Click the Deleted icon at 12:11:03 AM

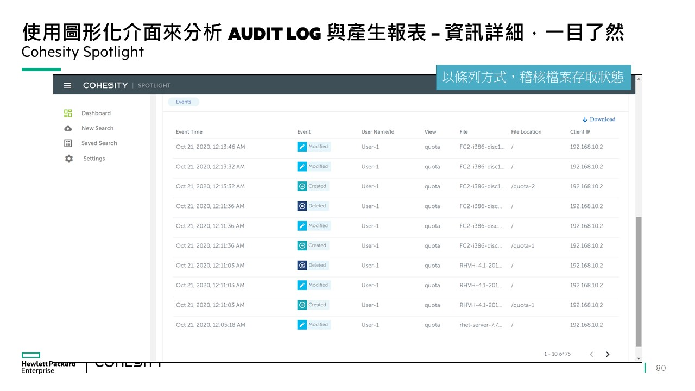point(302,266)
